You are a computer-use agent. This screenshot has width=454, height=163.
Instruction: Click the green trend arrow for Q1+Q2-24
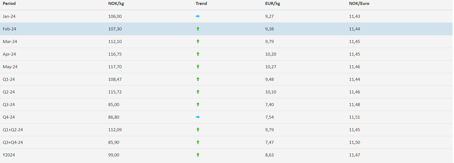198,130
